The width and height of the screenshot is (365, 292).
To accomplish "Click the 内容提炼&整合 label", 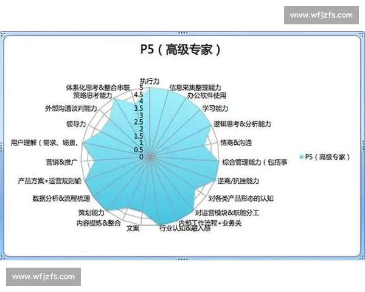I will [99, 223].
